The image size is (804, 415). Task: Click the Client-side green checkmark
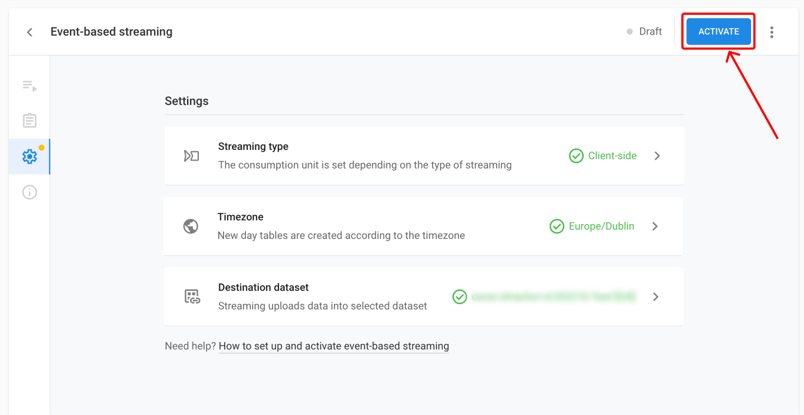click(576, 156)
